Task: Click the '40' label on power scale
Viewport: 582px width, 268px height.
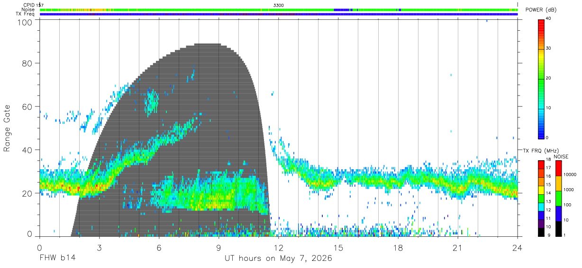Action: (549, 19)
